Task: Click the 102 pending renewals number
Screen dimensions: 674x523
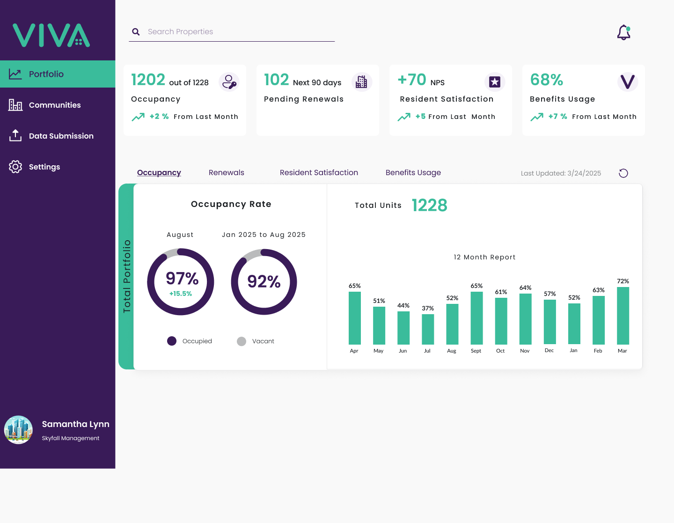Action: (x=277, y=80)
